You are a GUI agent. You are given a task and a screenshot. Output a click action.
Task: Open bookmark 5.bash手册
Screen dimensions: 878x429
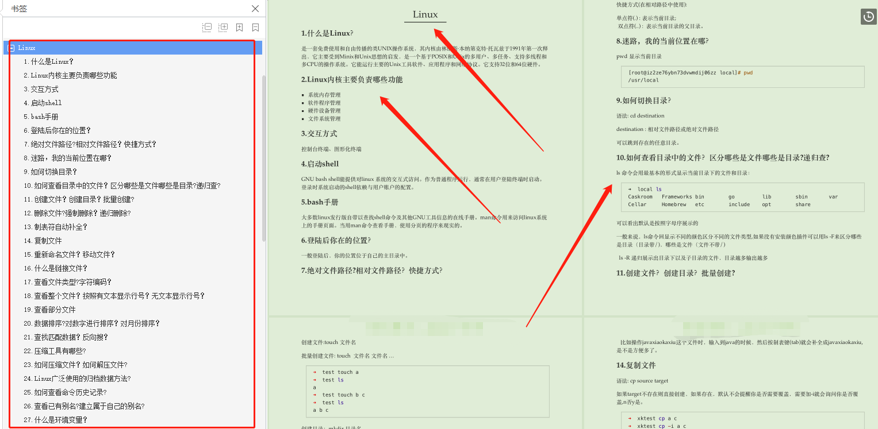click(41, 117)
